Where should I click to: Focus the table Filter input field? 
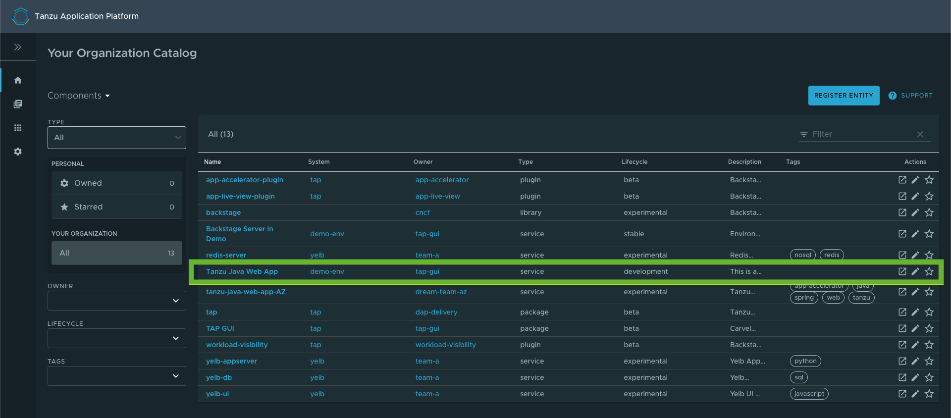862,134
